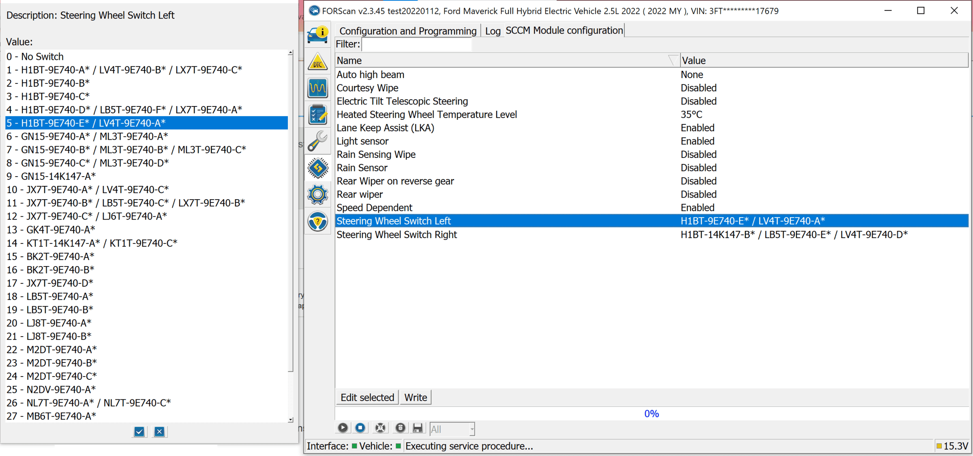Select Rear Wiper on reverse gear row

[652, 181]
